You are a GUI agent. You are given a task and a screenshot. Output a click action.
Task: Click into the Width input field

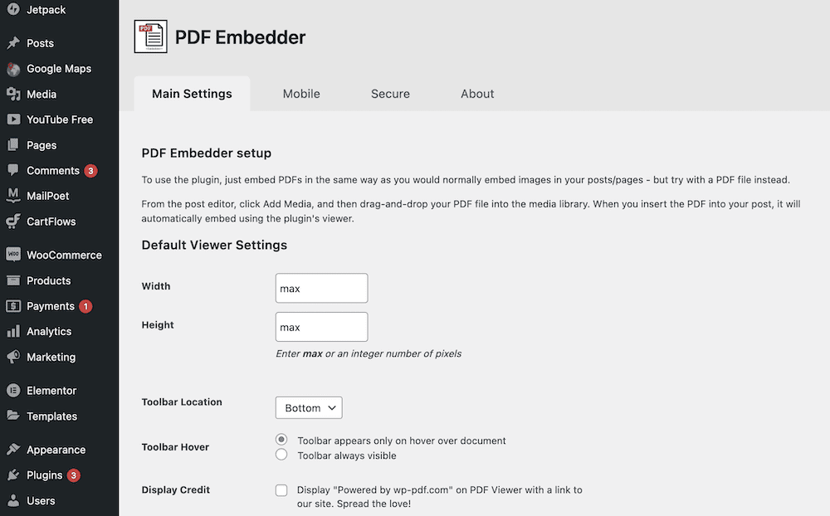(321, 289)
